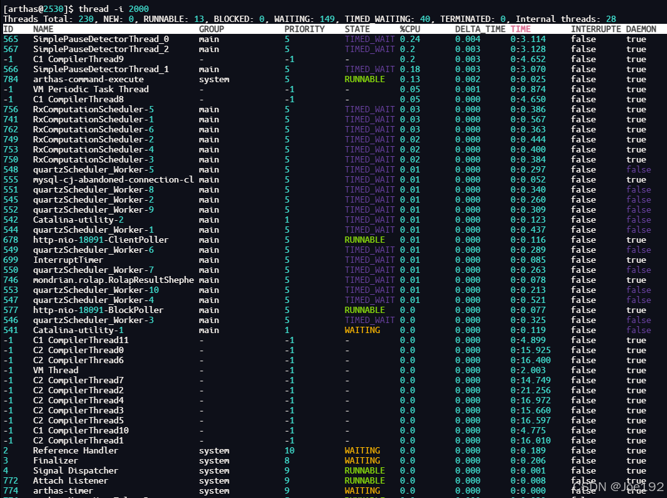Click the Attach Listener thread name

pos(70,481)
